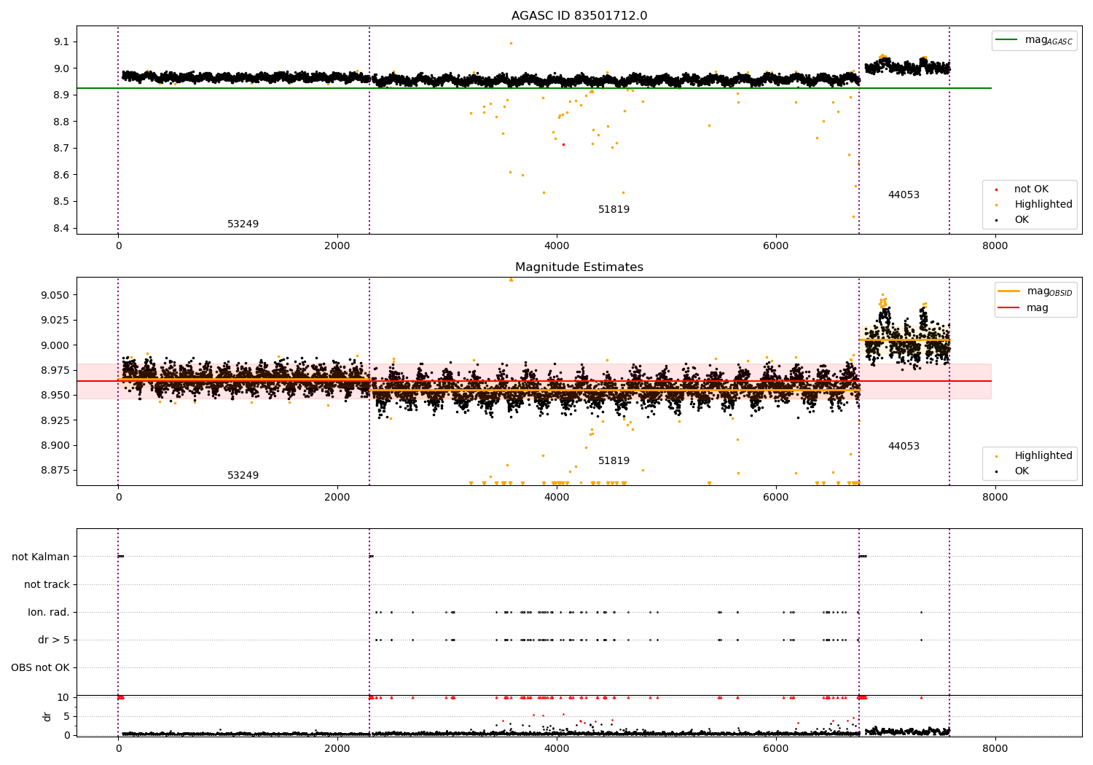
Task: Click the 5 tick on the dr axis
Action: [66, 716]
